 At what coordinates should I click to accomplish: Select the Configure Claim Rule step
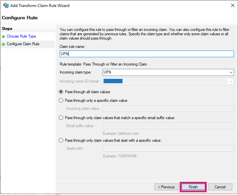(x=23, y=44)
